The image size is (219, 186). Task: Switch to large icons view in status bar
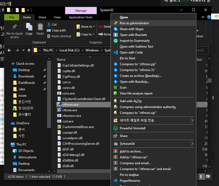208,176
